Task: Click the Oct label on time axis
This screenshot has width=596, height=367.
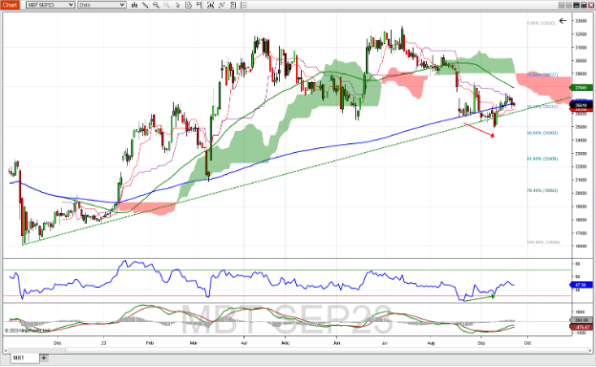Action: click(x=527, y=343)
